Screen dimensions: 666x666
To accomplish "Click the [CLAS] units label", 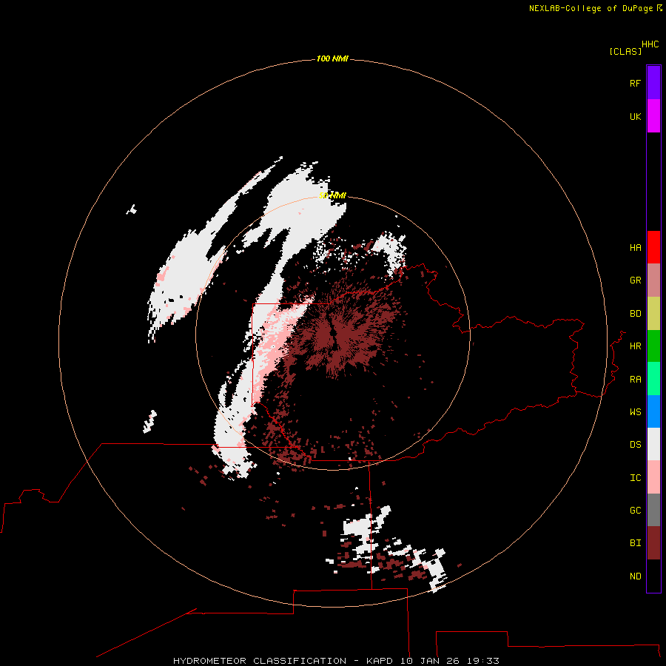I will [625, 51].
